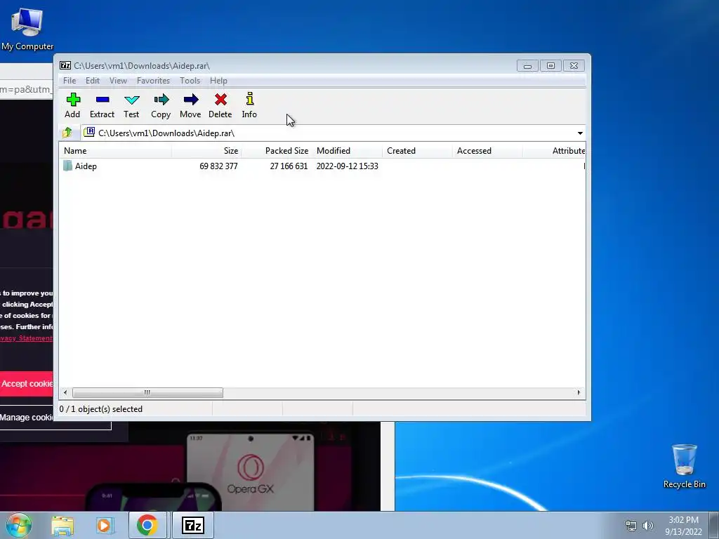Sort by the Created column header
Image resolution: width=719 pixels, height=539 pixels.
click(x=417, y=151)
